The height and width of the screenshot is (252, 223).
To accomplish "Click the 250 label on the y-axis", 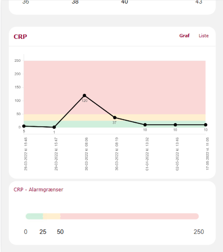I will [x=17, y=61].
